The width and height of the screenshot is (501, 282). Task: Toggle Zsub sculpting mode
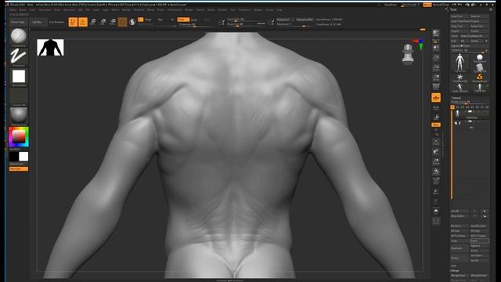click(x=194, y=20)
